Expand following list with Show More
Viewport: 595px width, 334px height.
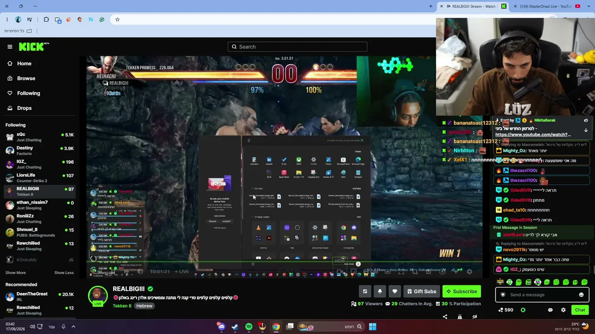15,273
